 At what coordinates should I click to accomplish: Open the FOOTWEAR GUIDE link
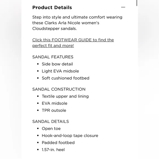pos(73,43)
